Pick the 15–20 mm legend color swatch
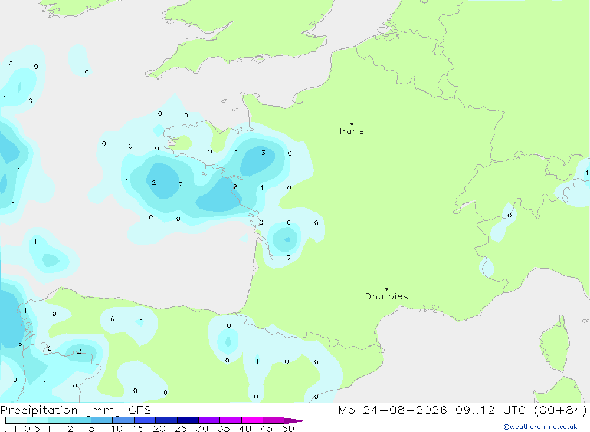This screenshot has width=590, height=432. pos(145,420)
